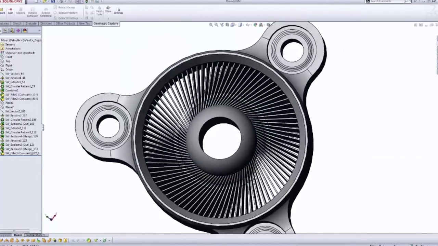Open the Display Style dropdown

coord(241,25)
